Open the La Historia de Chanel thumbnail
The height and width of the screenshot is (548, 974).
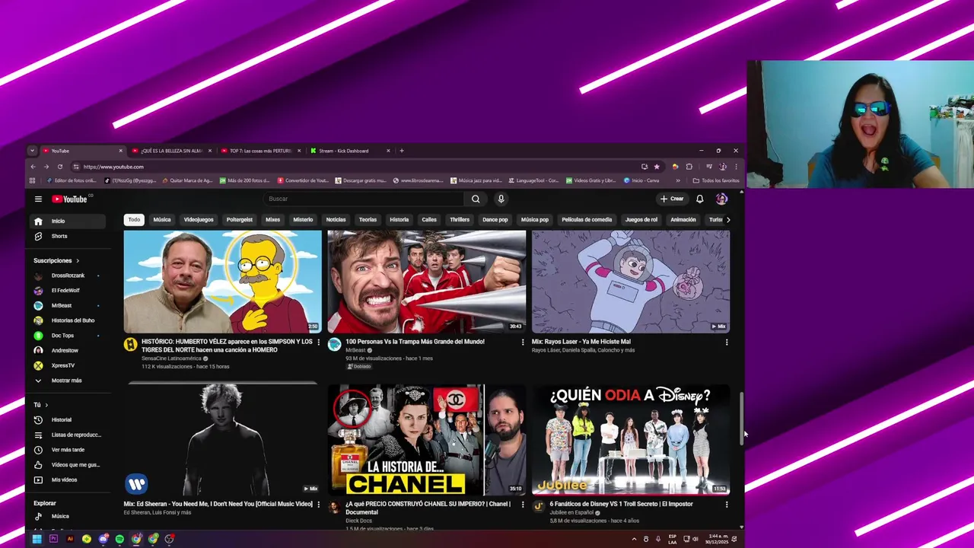pos(427,440)
